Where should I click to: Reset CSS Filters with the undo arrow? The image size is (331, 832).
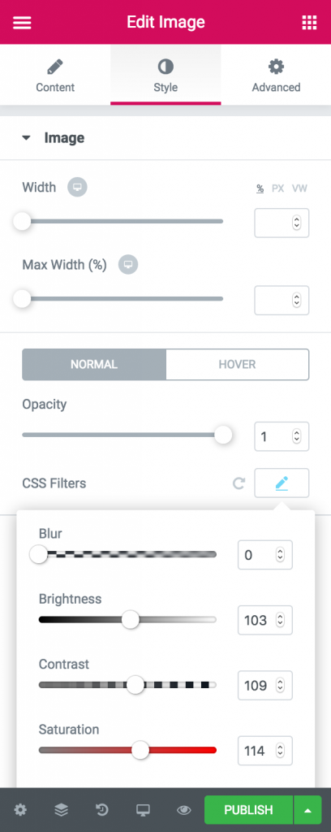[239, 483]
